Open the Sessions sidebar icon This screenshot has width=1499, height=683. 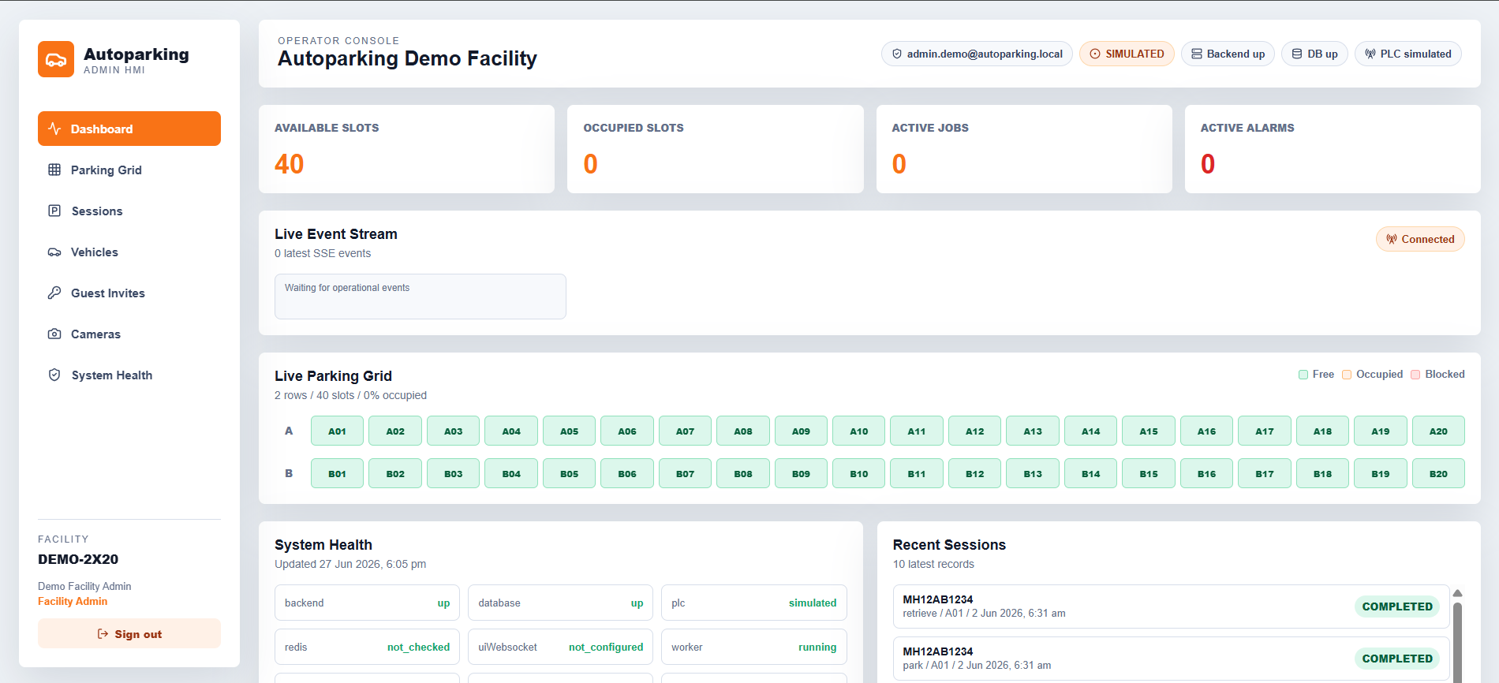pyautogui.click(x=54, y=211)
